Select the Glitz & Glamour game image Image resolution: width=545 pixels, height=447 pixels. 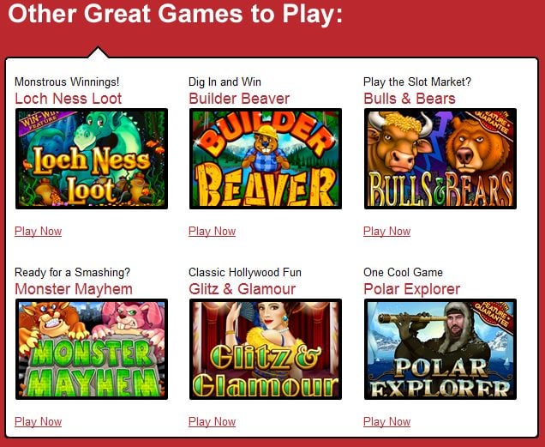tap(266, 349)
